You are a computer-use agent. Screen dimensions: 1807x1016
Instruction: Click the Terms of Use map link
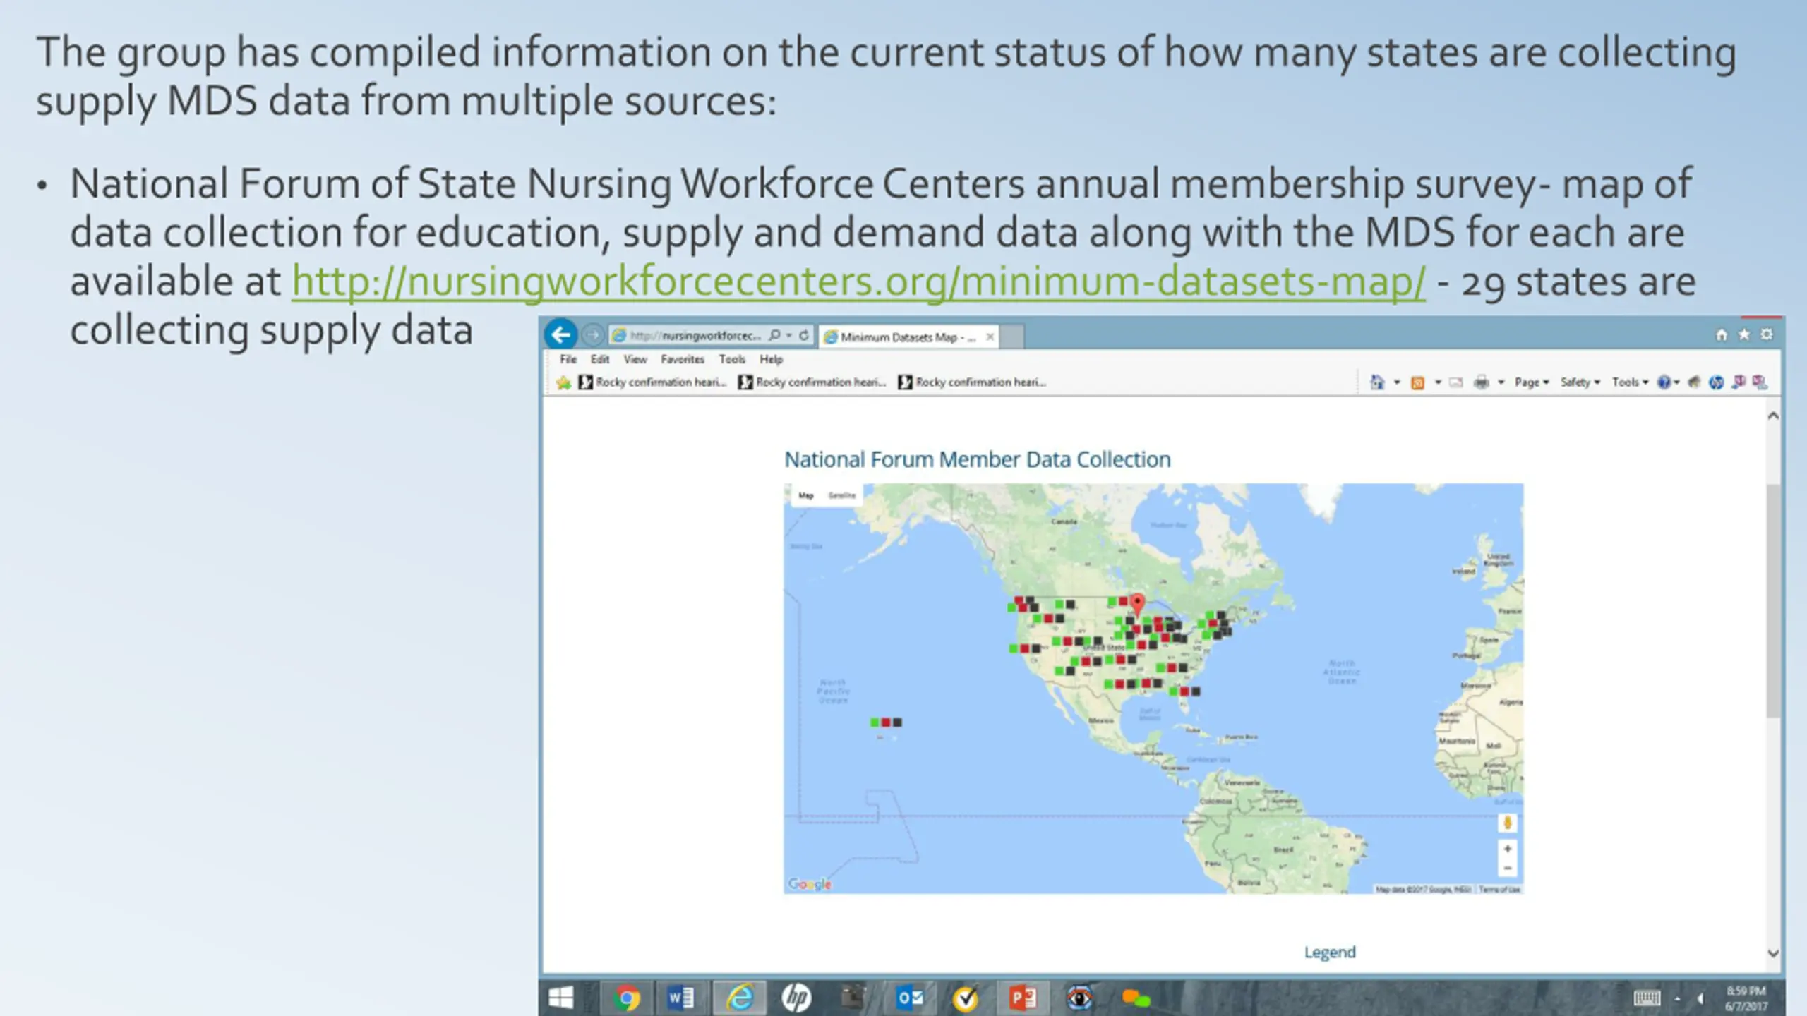coord(1499,890)
